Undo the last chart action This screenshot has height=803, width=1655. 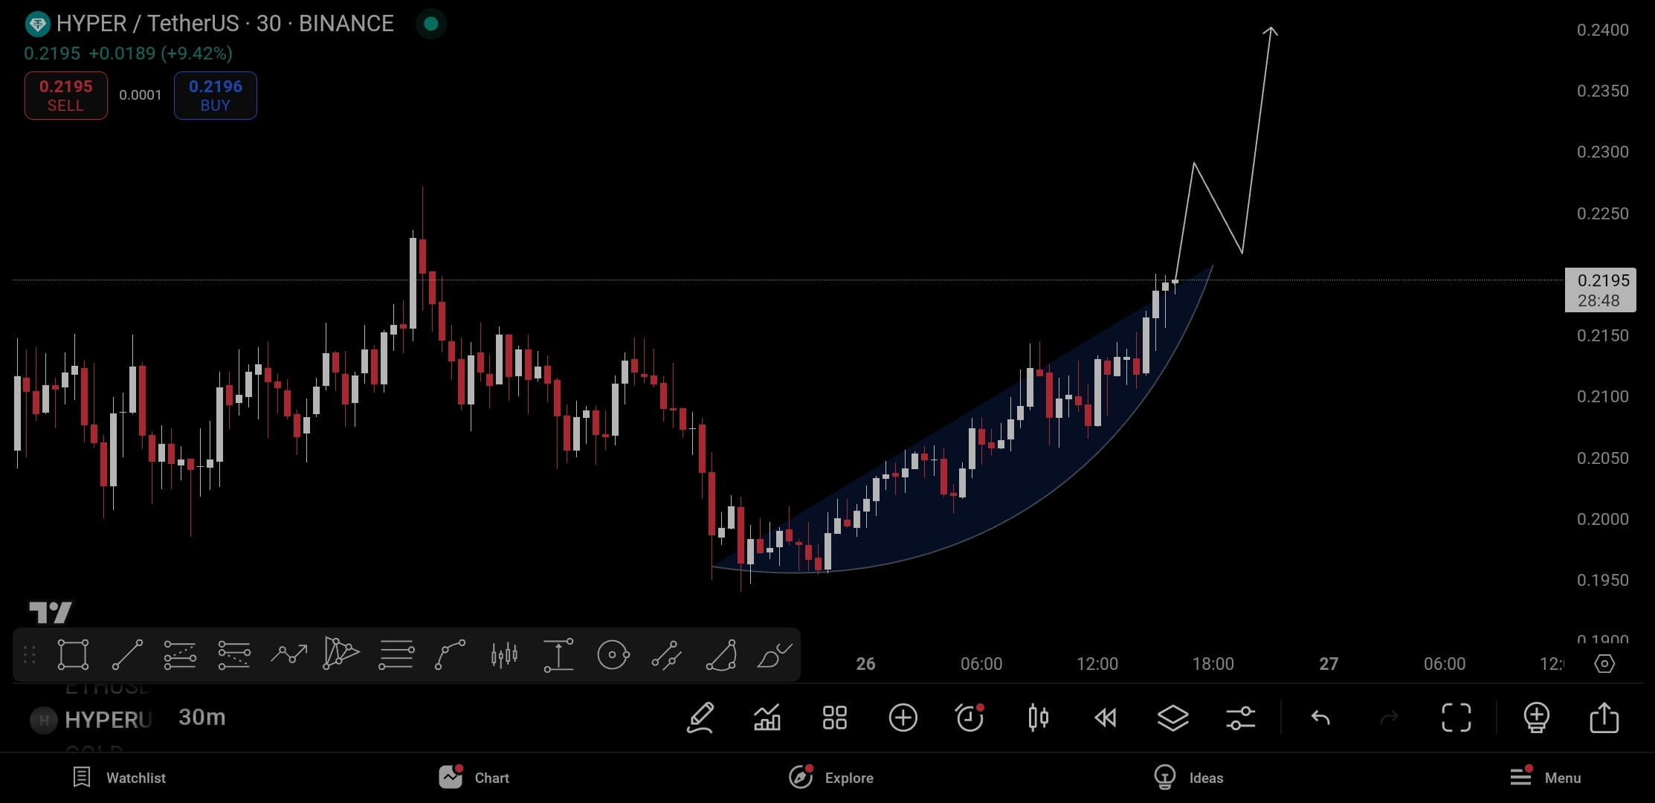coord(1320,718)
